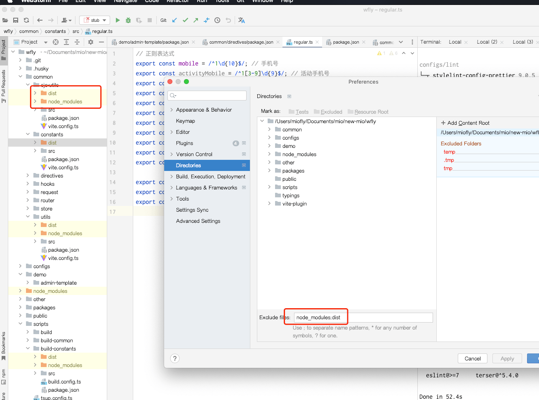Screen dimensions: 539x400
Task: Expand all in the Project panel toolbar
Action: pos(66,42)
